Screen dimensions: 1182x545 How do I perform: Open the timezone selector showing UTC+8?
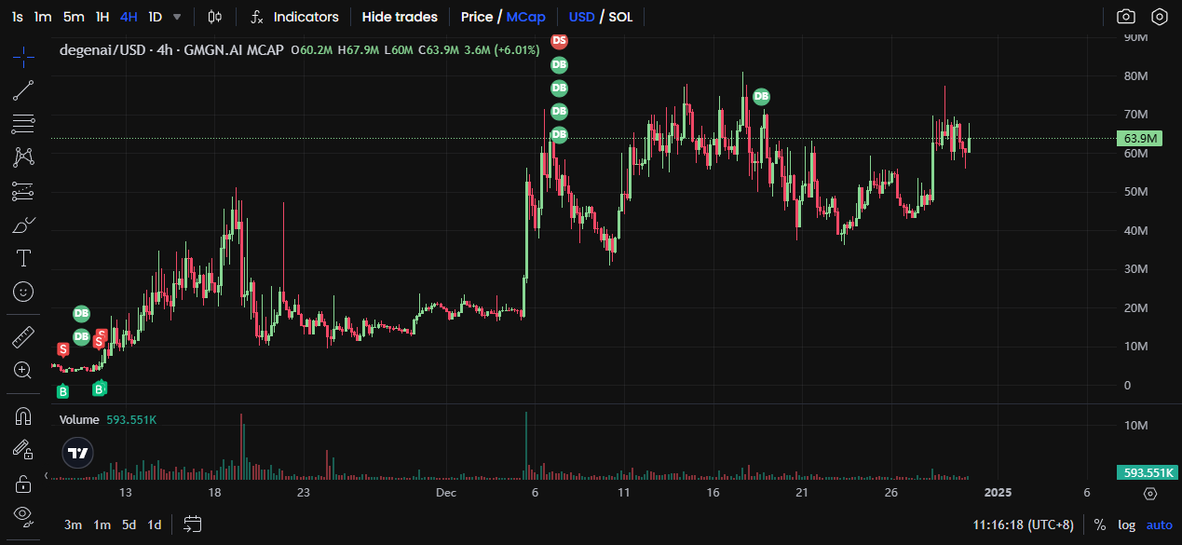pyautogui.click(x=1023, y=525)
